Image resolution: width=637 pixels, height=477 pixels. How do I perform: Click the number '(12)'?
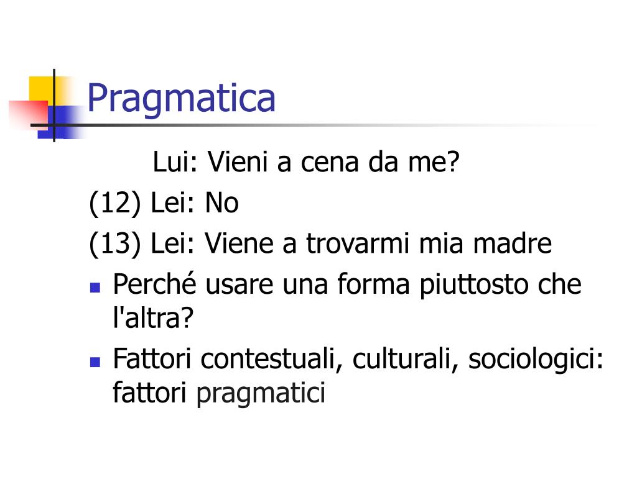(x=115, y=203)
